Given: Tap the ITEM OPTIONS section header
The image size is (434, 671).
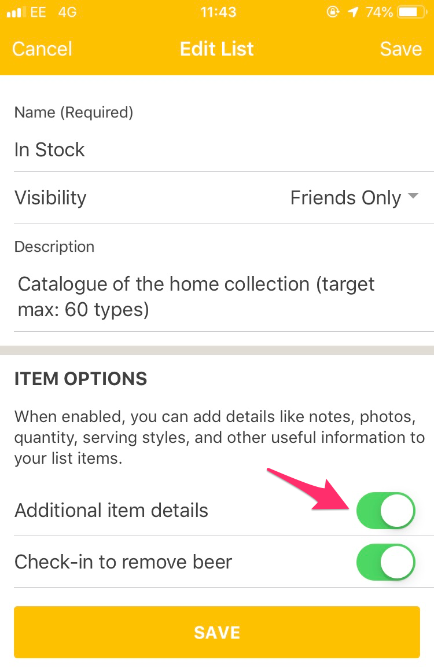Looking at the screenshot, I should (x=80, y=379).
